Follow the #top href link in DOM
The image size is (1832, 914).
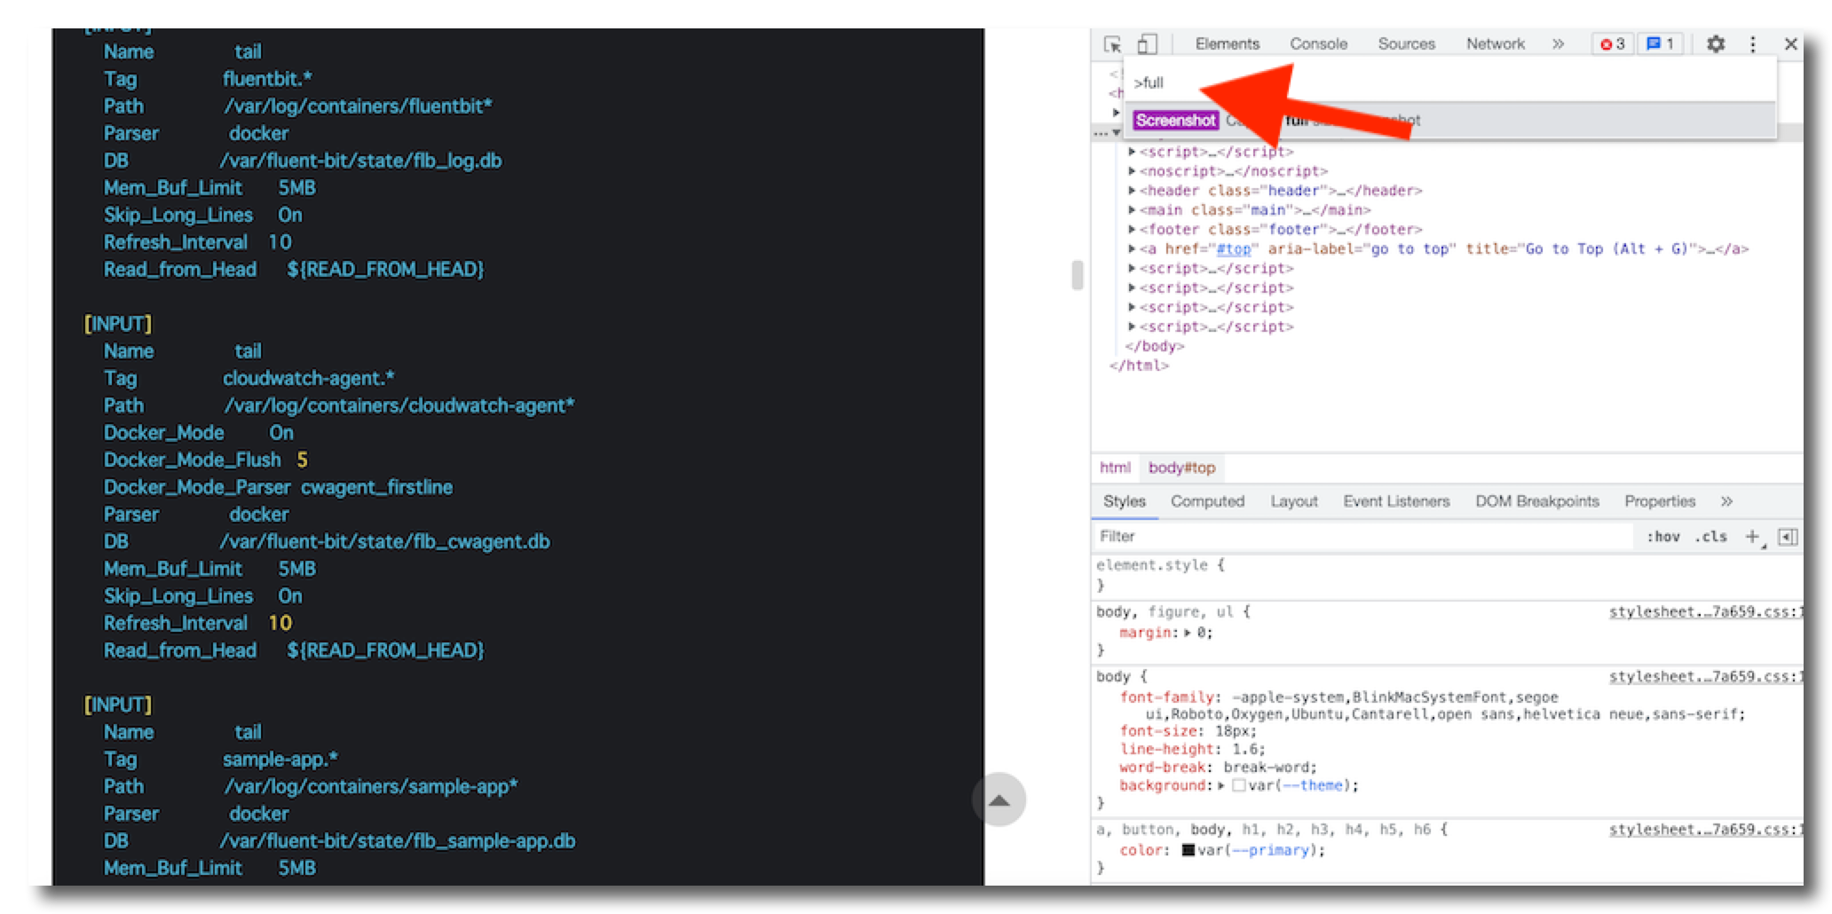coord(1233,249)
